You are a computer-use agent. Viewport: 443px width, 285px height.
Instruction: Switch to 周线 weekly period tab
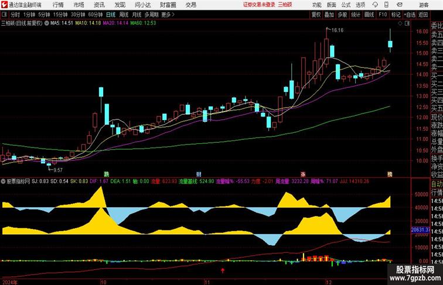click(124, 15)
